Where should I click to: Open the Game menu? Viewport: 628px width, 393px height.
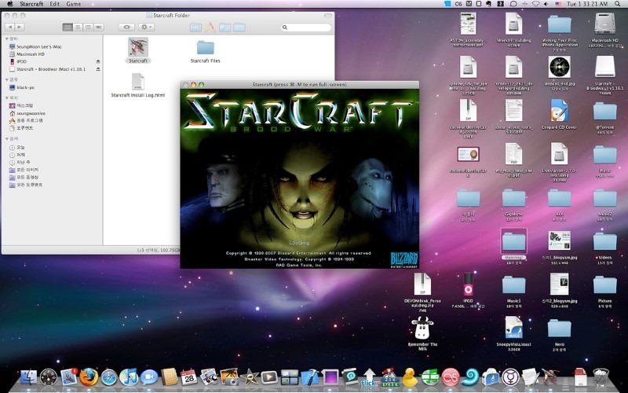click(x=74, y=4)
